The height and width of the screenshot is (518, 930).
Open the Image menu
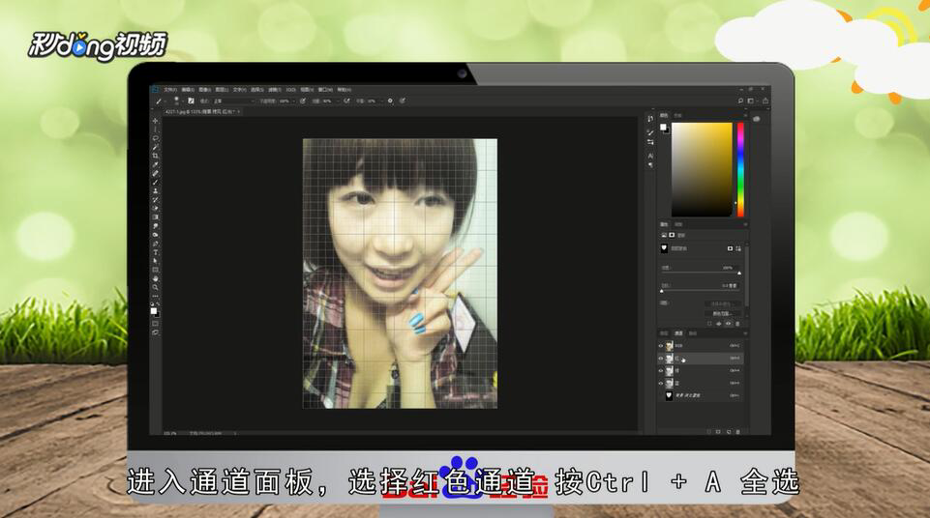(204, 89)
